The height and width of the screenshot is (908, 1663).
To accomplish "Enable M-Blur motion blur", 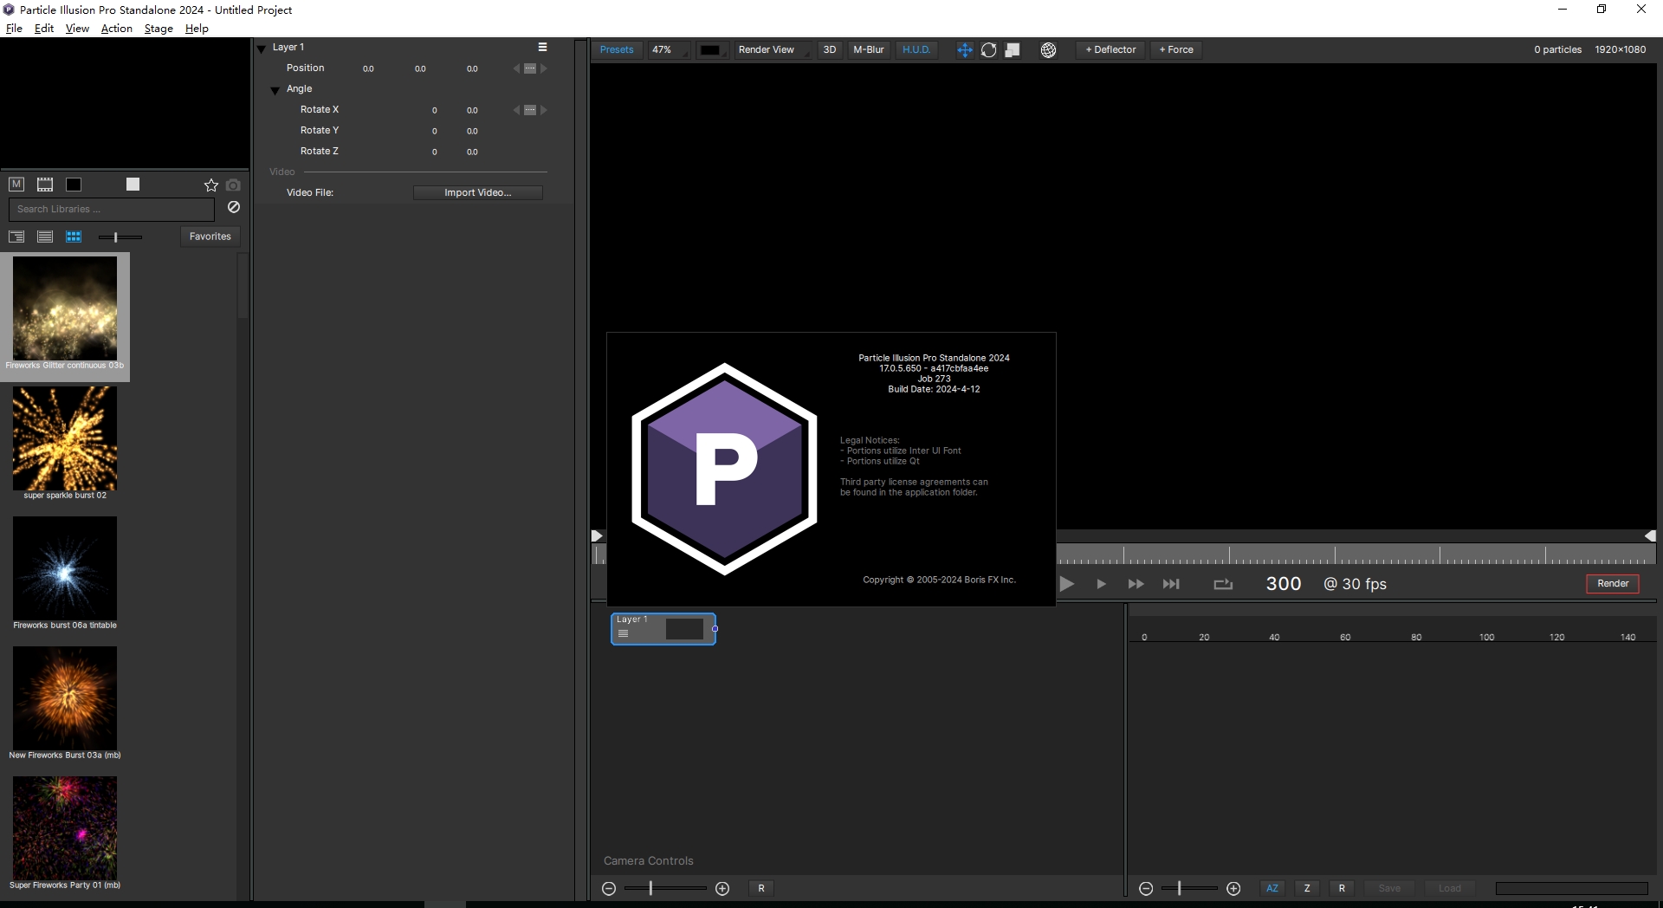I will (869, 49).
